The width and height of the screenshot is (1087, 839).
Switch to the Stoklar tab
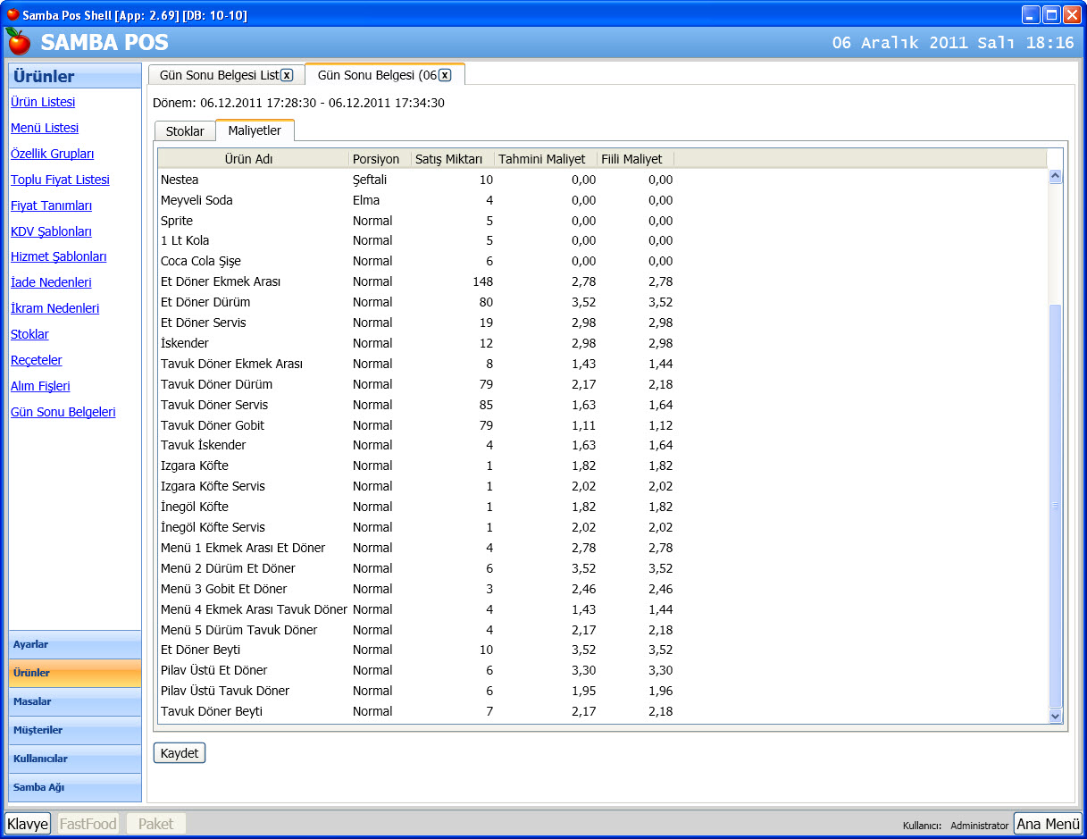(185, 131)
